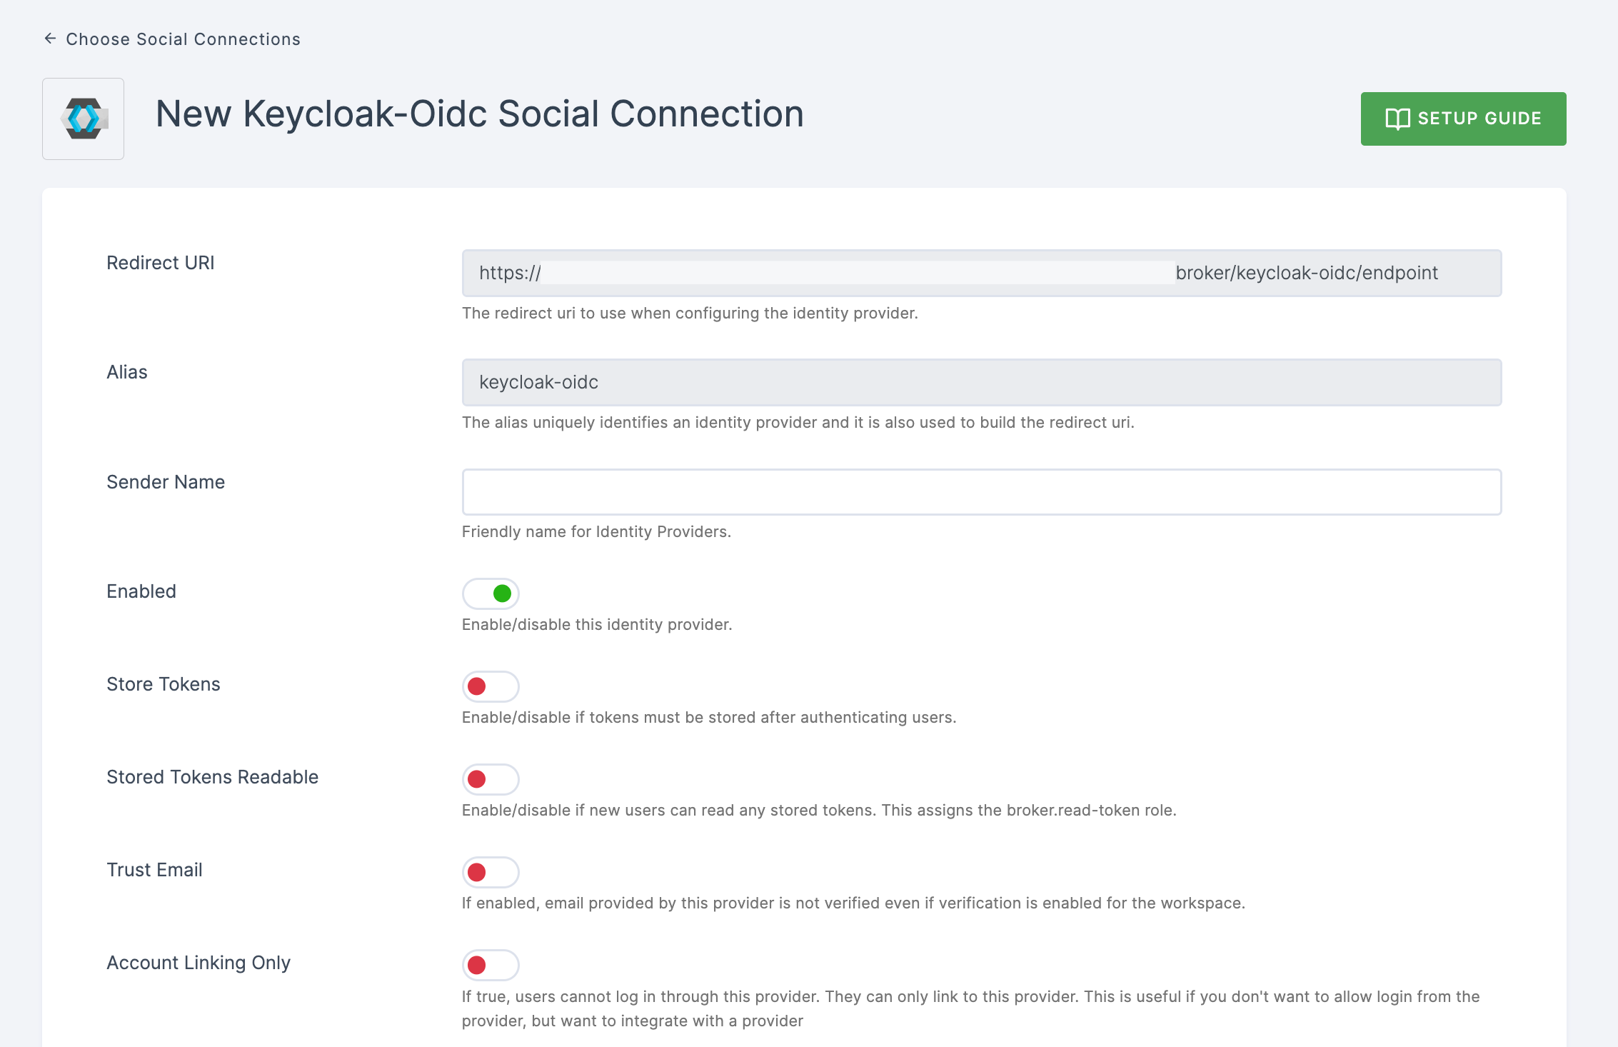Switch on Trust Email
The width and height of the screenshot is (1618, 1047).
(x=491, y=872)
